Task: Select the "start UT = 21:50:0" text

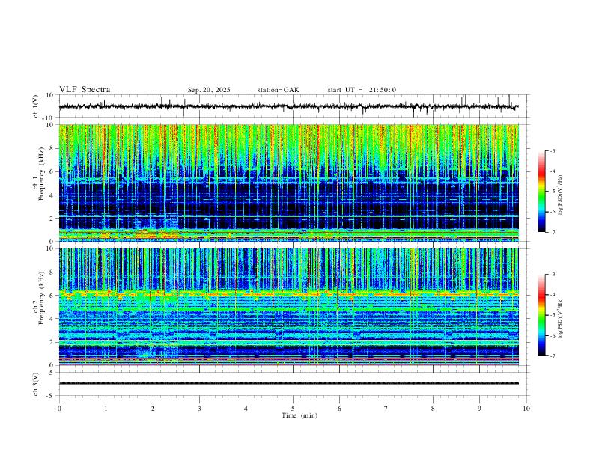Action: pyautogui.click(x=362, y=90)
